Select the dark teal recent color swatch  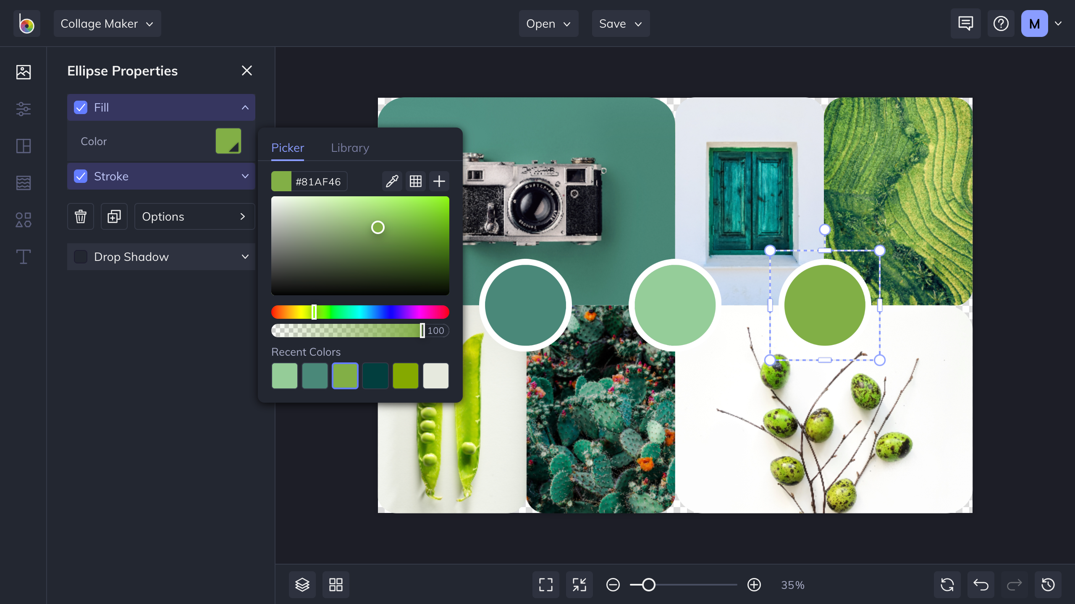click(375, 375)
